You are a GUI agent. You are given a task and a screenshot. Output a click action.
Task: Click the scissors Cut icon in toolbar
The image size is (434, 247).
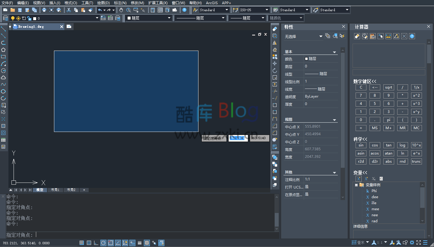point(69,10)
